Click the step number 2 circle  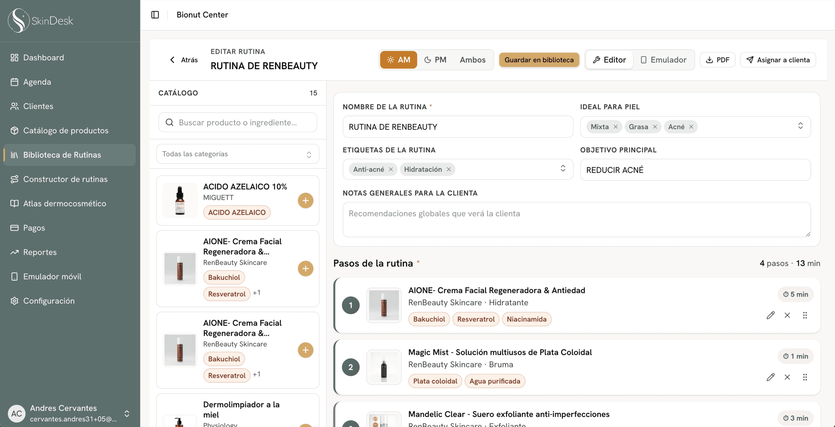point(351,367)
